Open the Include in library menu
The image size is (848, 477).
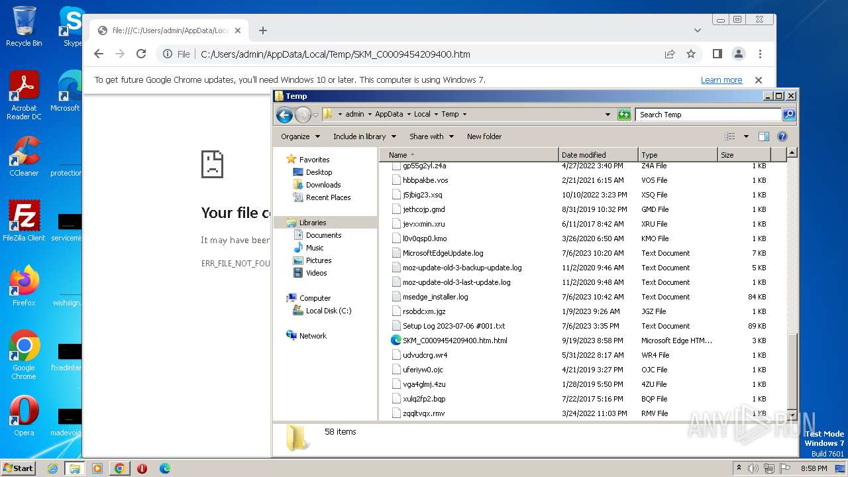pos(364,136)
